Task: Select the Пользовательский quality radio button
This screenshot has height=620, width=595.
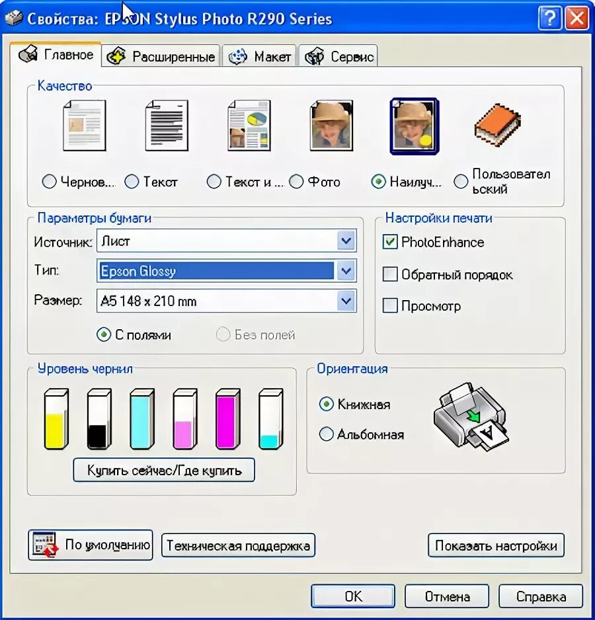Action: click(461, 182)
